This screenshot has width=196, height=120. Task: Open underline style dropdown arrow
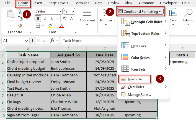coord(57,19)
